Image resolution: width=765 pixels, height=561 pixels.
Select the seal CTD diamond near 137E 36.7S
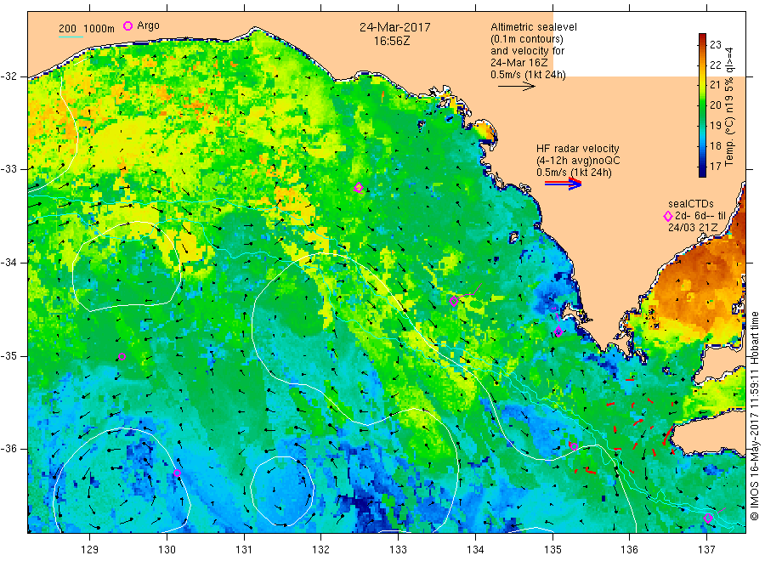click(x=708, y=518)
